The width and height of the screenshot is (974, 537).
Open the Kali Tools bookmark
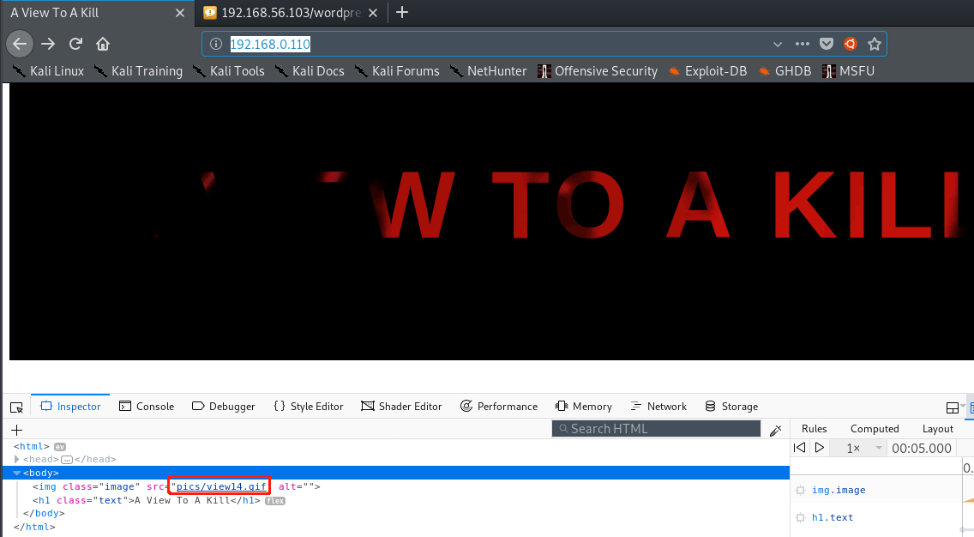click(229, 71)
